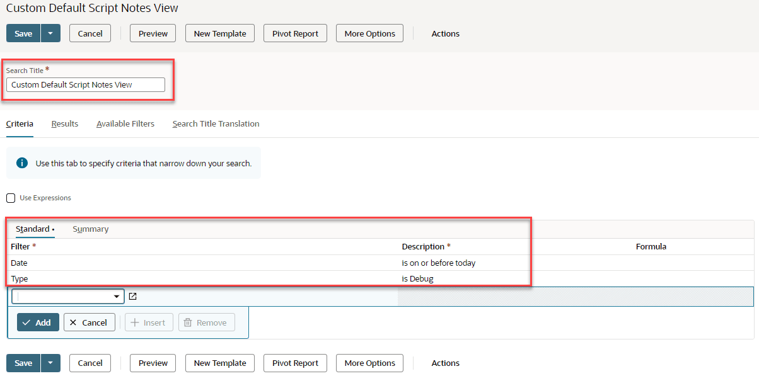This screenshot has width=759, height=376.
Task: Click the top New Template button
Action: click(220, 33)
